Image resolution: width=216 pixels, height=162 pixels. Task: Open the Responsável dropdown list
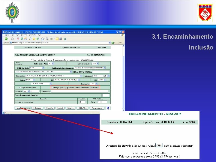point(53,76)
